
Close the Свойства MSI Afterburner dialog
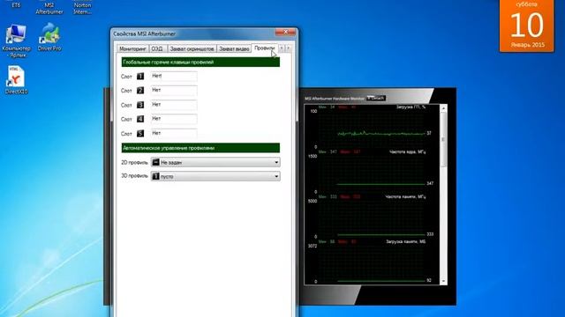click(x=285, y=33)
